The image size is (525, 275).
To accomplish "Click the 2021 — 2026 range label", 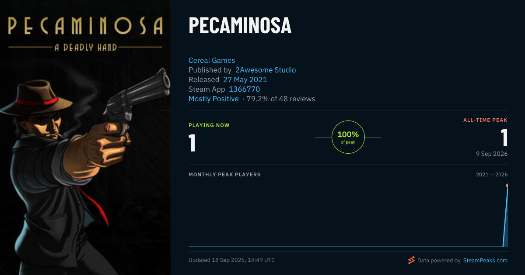I will (x=492, y=175).
